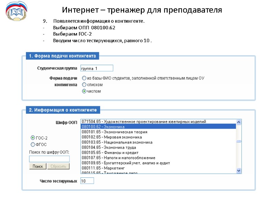This screenshot has width=276, height=207.
Task: Click the "2. Информация о контингенте" section header
Action: (63, 110)
